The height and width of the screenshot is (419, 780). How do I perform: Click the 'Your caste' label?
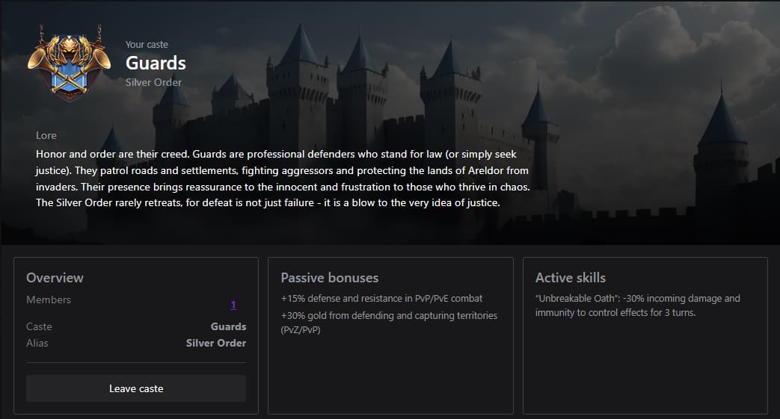point(147,45)
